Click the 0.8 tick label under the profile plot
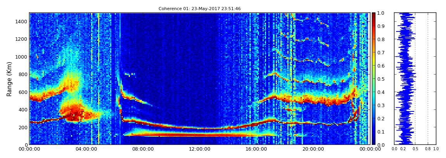Image resolution: width=446 pixels, height=158 pixels. [x=428, y=149]
